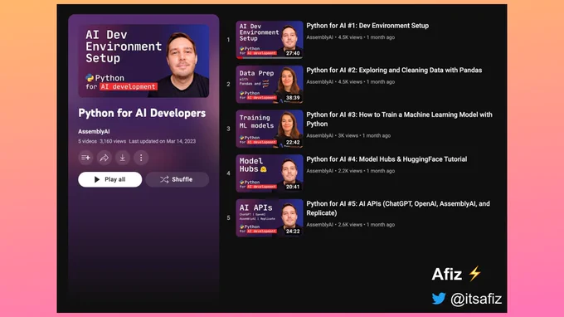Click AssemblyAI channel name under video #2
This screenshot has width=564, height=317.
point(320,82)
